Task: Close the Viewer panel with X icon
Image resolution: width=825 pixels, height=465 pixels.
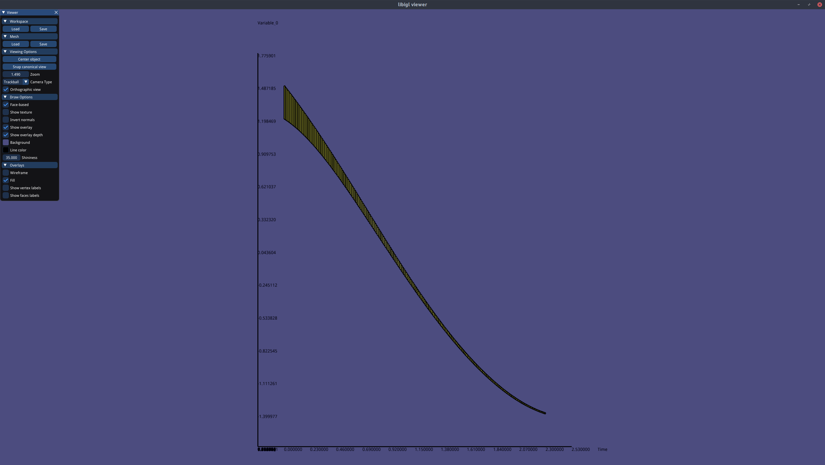Action: point(56,13)
